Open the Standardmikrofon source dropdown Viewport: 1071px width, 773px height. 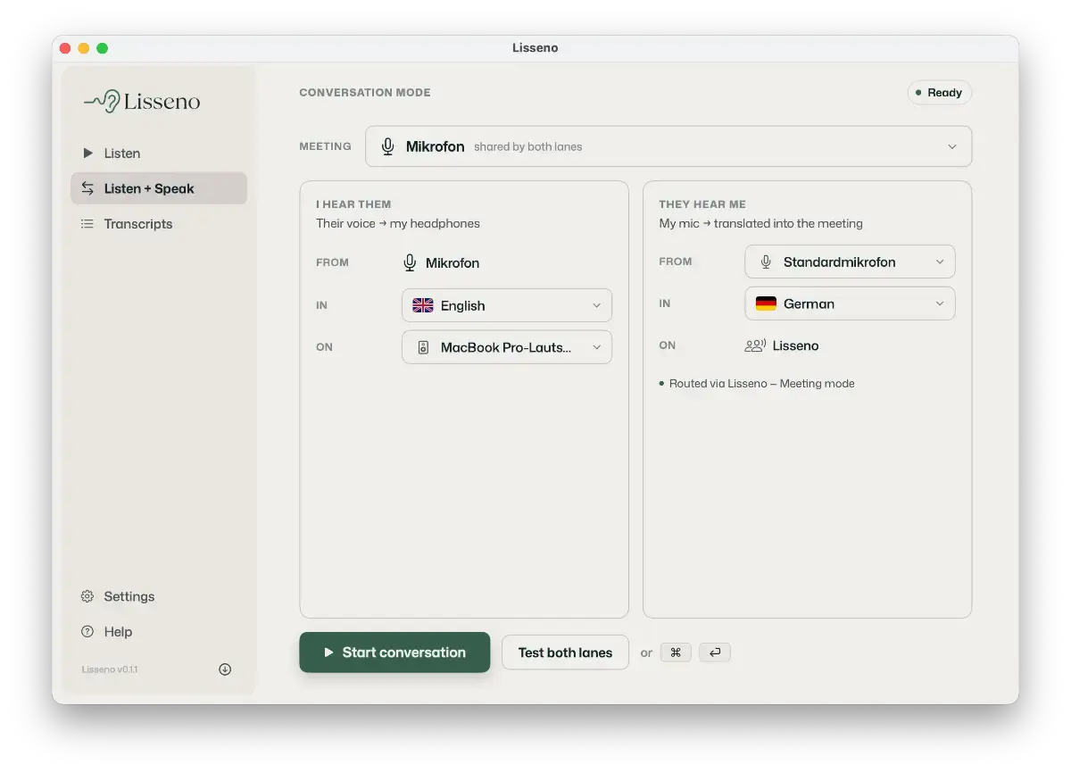pyautogui.click(x=850, y=262)
